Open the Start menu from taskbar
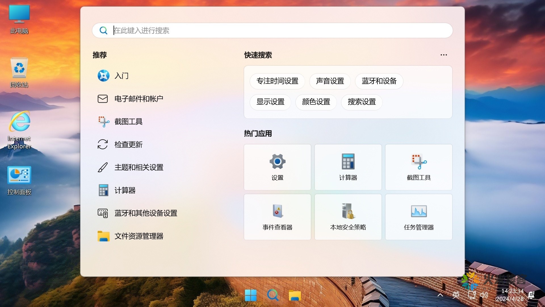Image resolution: width=545 pixels, height=307 pixels. coord(251,295)
